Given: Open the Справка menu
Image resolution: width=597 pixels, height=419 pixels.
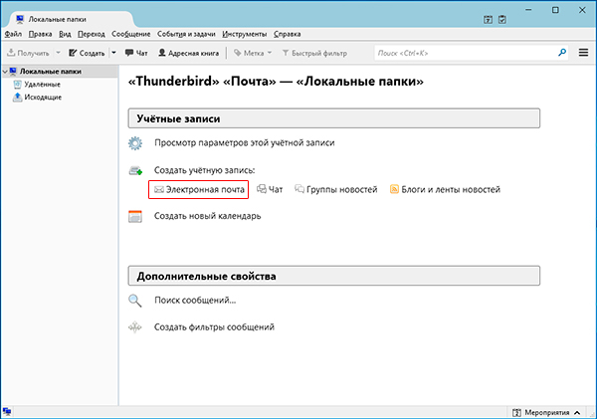Looking at the screenshot, I should 288,34.
